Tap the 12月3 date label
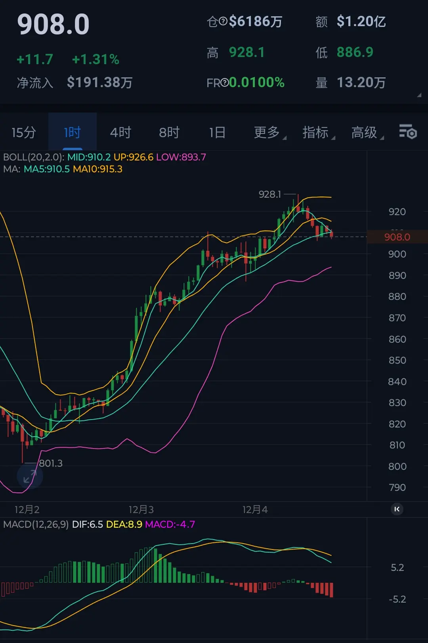 click(x=141, y=509)
